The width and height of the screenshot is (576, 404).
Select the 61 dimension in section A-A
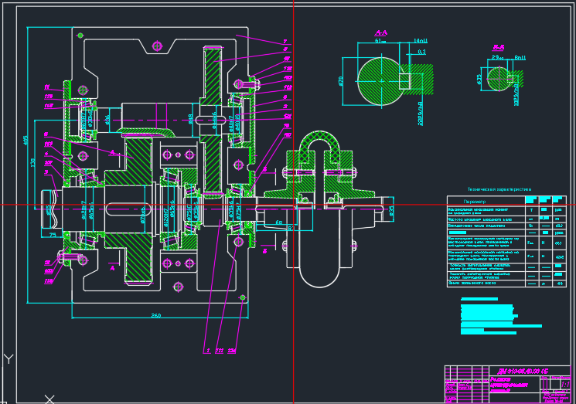click(x=380, y=41)
